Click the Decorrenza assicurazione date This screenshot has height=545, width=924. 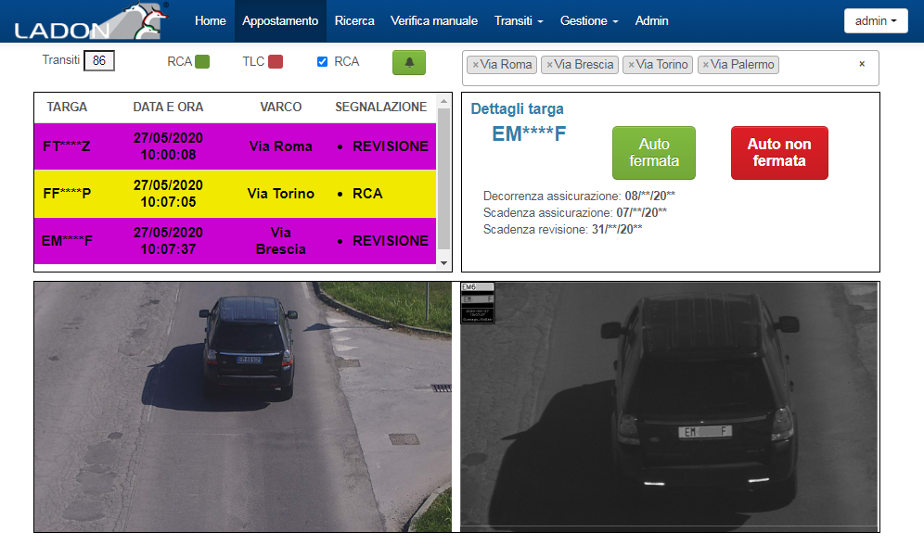pyautogui.click(x=650, y=196)
